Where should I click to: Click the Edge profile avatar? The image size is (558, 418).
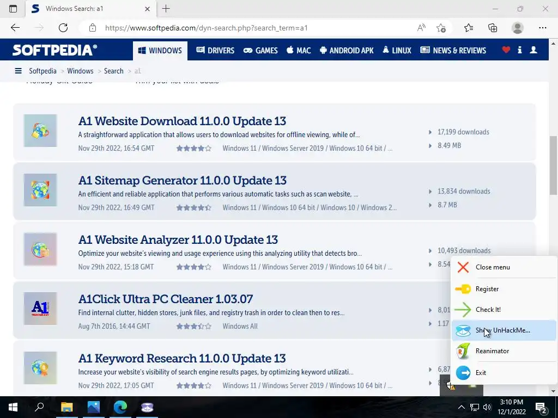coord(518,28)
